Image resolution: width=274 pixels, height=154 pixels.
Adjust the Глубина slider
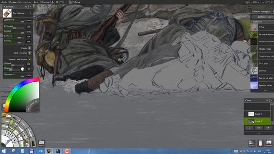(x=14, y=38)
